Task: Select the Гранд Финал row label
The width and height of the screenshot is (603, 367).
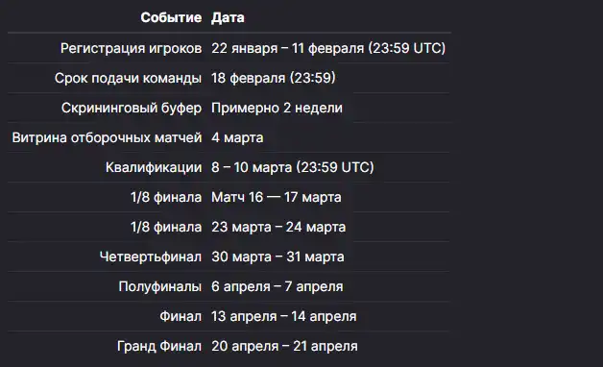Action: [x=159, y=347]
